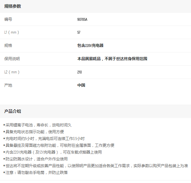Click the text 包含220V充电器
The image size is (191, 183).
90,46
